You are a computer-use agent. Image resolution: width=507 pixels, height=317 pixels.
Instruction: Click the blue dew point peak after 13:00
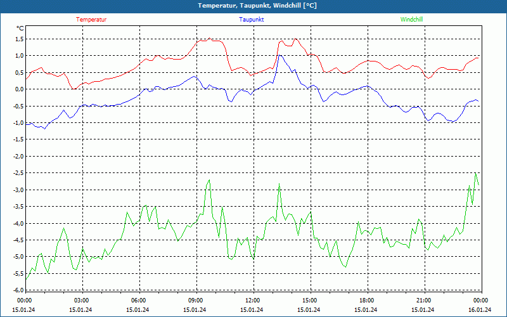280,55
